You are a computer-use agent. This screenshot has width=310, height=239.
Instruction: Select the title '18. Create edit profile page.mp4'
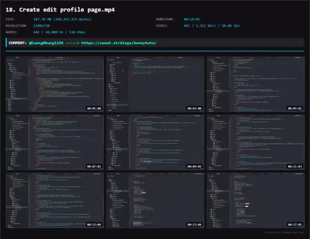[60, 10]
